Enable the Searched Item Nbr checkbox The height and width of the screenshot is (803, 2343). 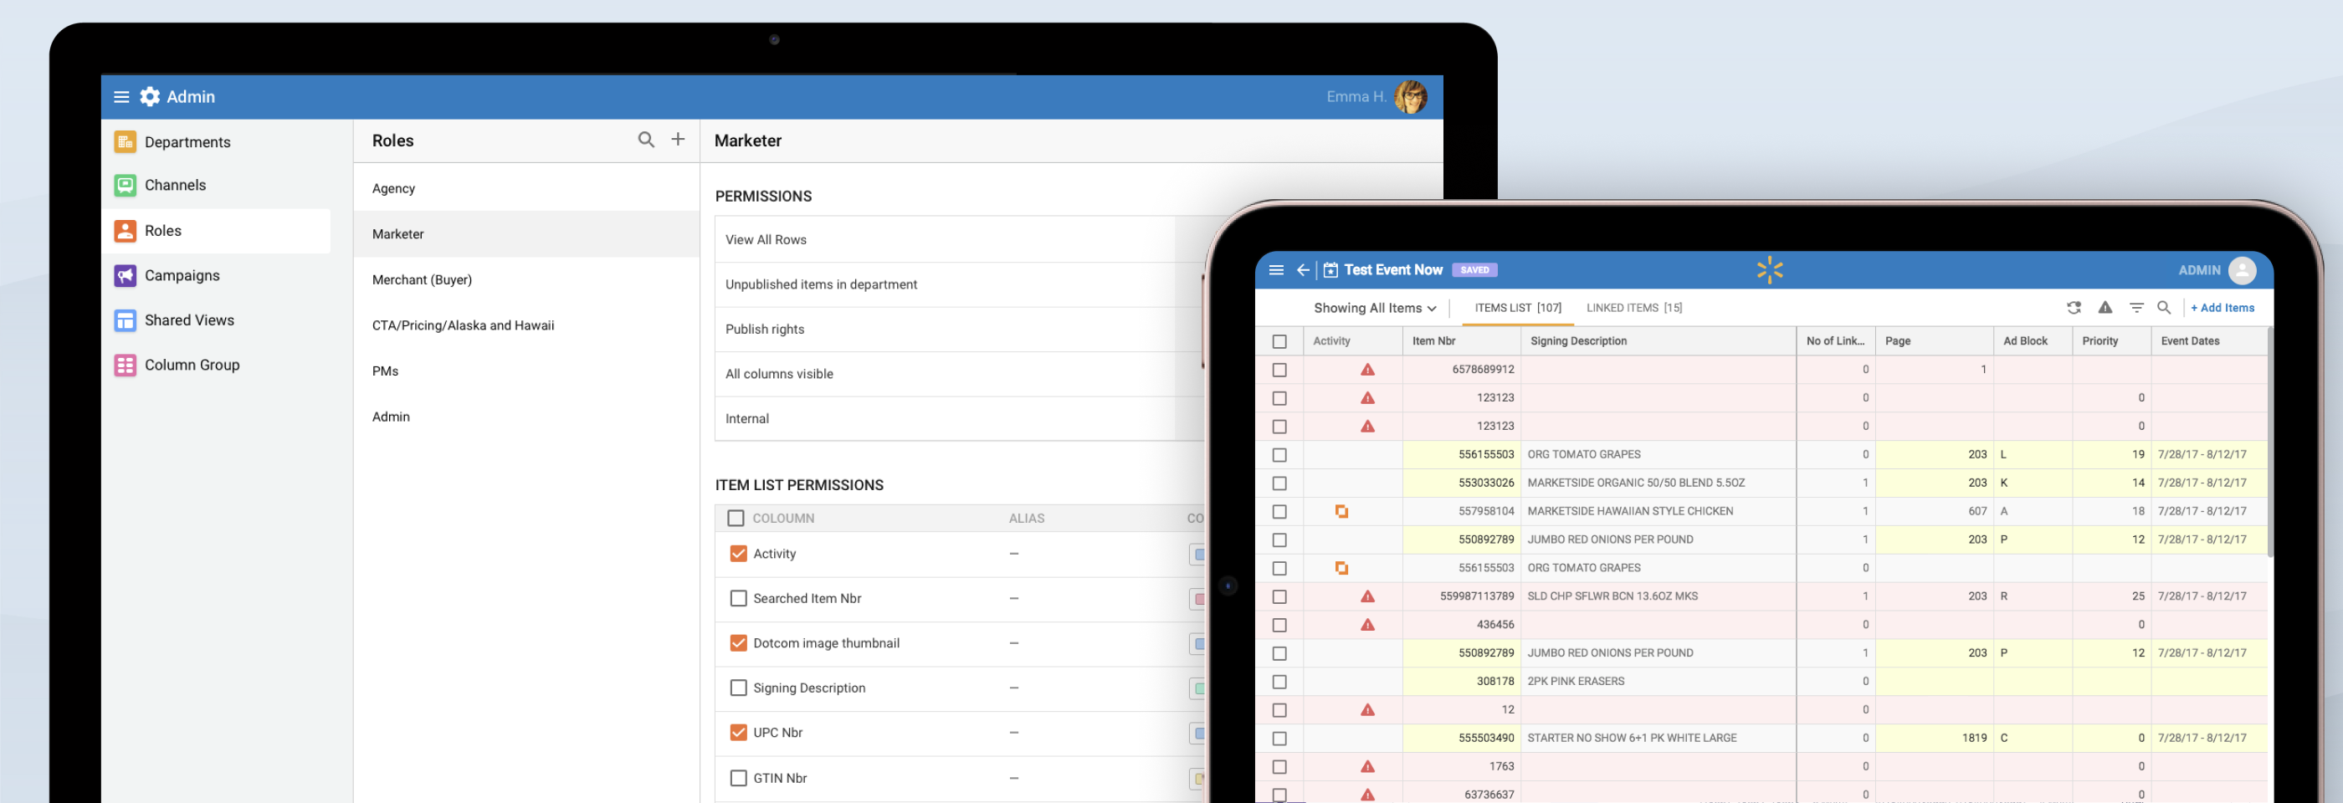click(x=738, y=598)
